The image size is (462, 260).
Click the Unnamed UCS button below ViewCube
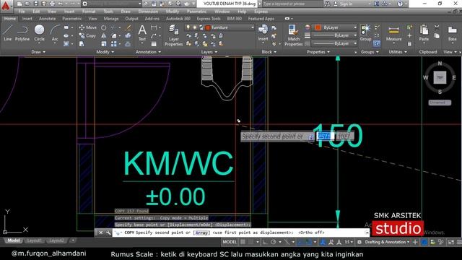coord(440,103)
